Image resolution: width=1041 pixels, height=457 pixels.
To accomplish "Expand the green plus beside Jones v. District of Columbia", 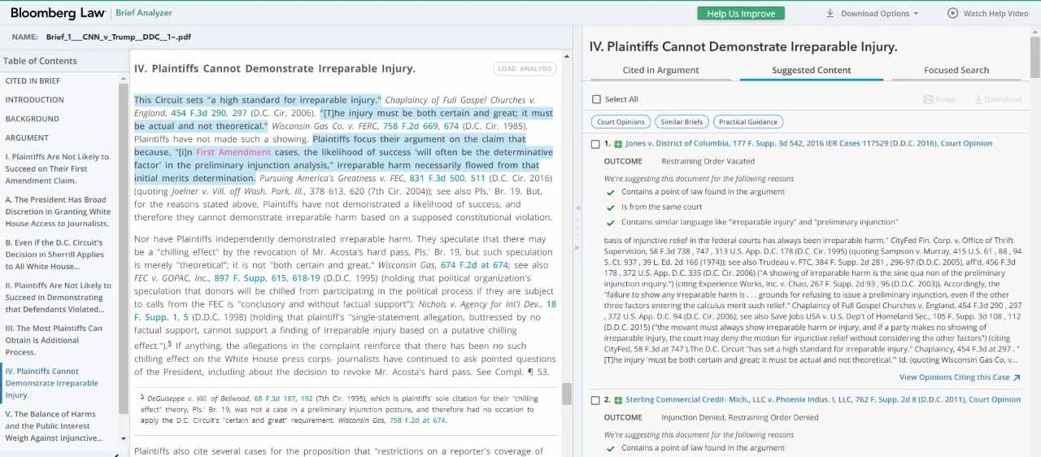I will [x=618, y=144].
